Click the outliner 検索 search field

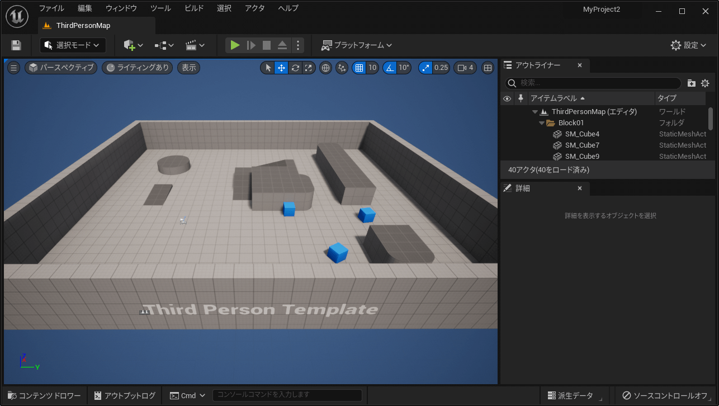(593, 83)
